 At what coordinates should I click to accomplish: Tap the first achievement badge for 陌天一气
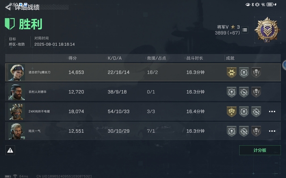[231, 131]
